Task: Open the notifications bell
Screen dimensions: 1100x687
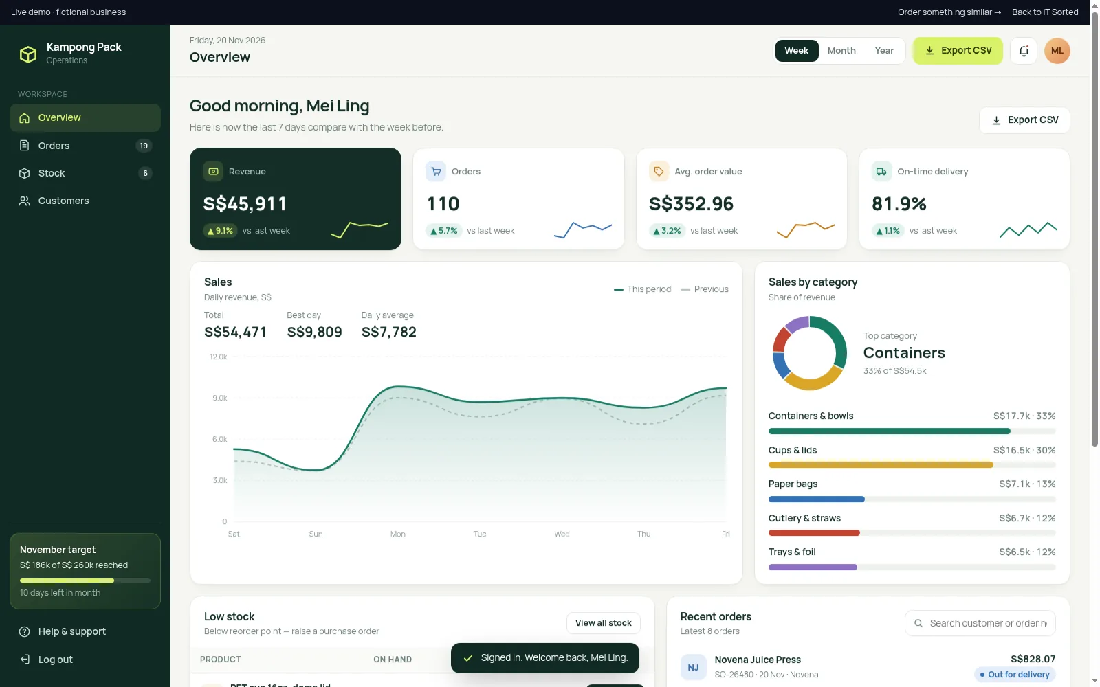Action: [1024, 51]
